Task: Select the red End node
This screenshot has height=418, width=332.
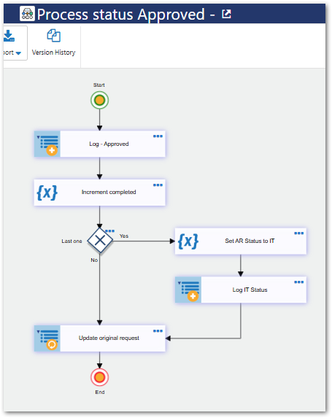Action: click(x=99, y=377)
